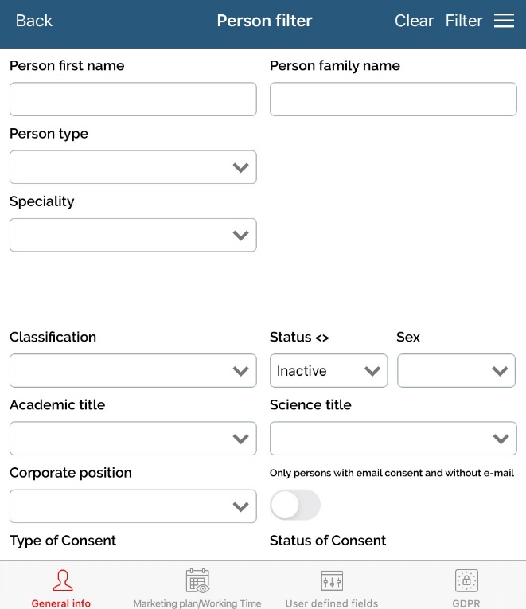Image resolution: width=526 pixels, height=609 pixels.
Task: Change the Inactive status dropdown
Action: 329,371
